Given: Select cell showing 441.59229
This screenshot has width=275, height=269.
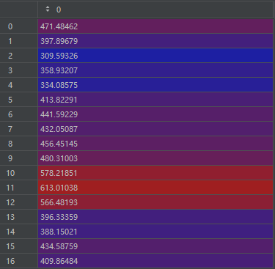Looking at the screenshot, I should click(155, 114).
